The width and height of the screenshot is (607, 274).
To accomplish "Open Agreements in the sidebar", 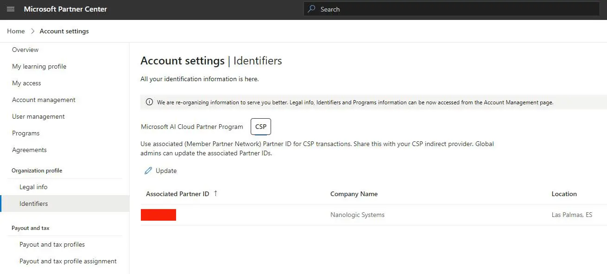I will 29,150.
